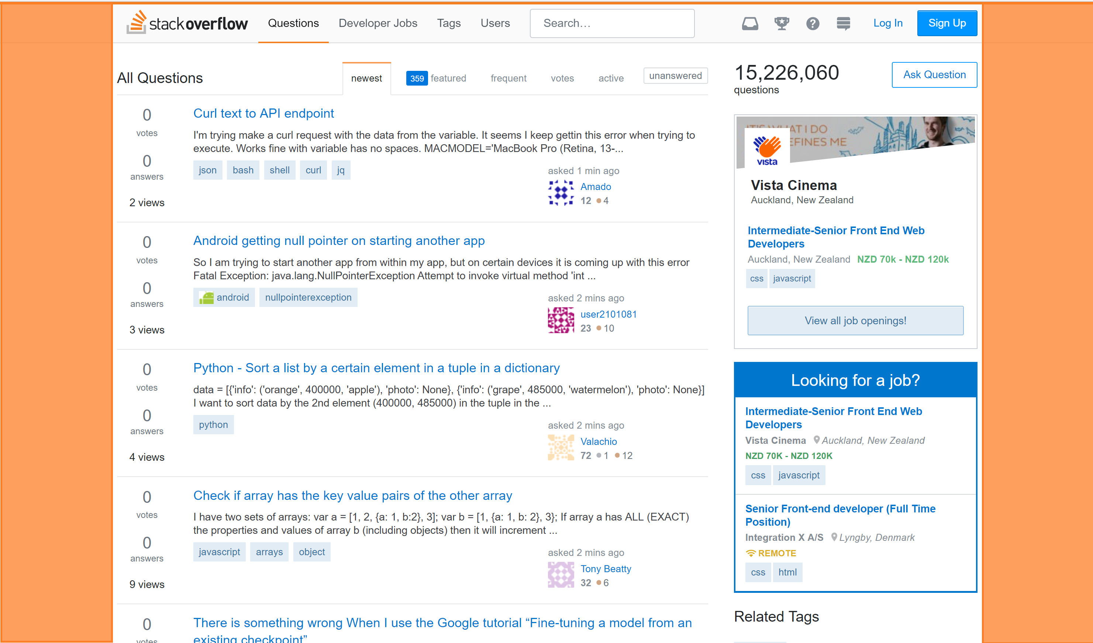The image size is (1093, 643).
Task: Open the Developer Jobs menu item
Action: (x=378, y=23)
